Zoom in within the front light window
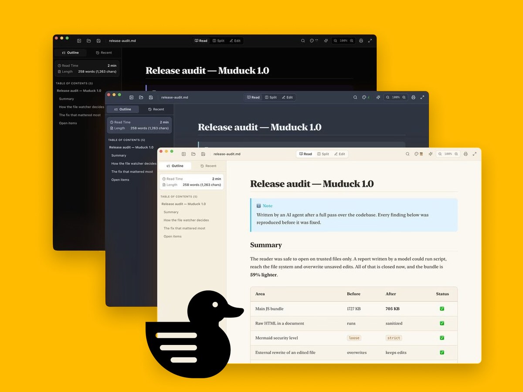This screenshot has height=392, width=523. click(456, 154)
